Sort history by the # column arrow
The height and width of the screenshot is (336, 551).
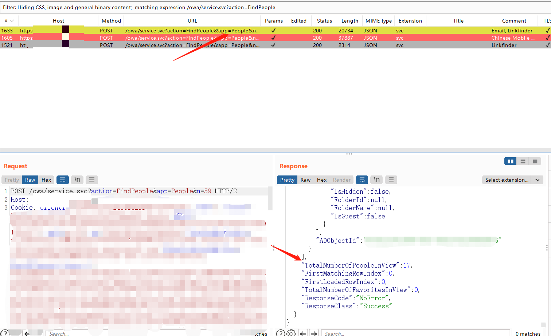pos(12,21)
